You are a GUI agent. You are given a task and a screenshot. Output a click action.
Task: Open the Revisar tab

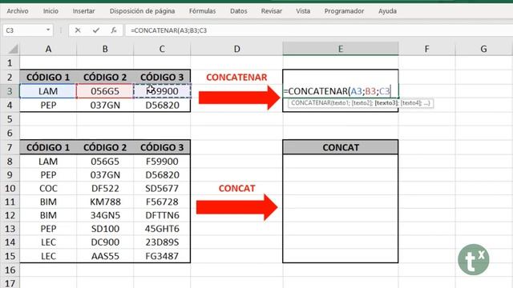click(271, 11)
